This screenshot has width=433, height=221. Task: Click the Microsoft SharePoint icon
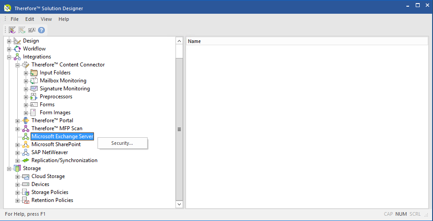[x=26, y=144]
